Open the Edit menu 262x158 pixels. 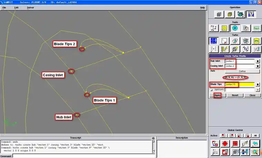click(17, 8)
